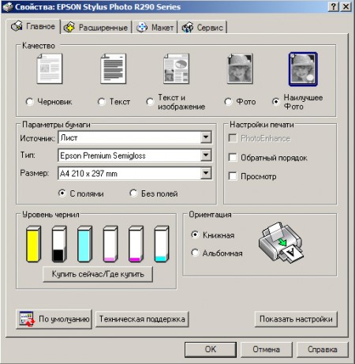
Task: Click the Фото quality picture icon
Action: (x=240, y=69)
